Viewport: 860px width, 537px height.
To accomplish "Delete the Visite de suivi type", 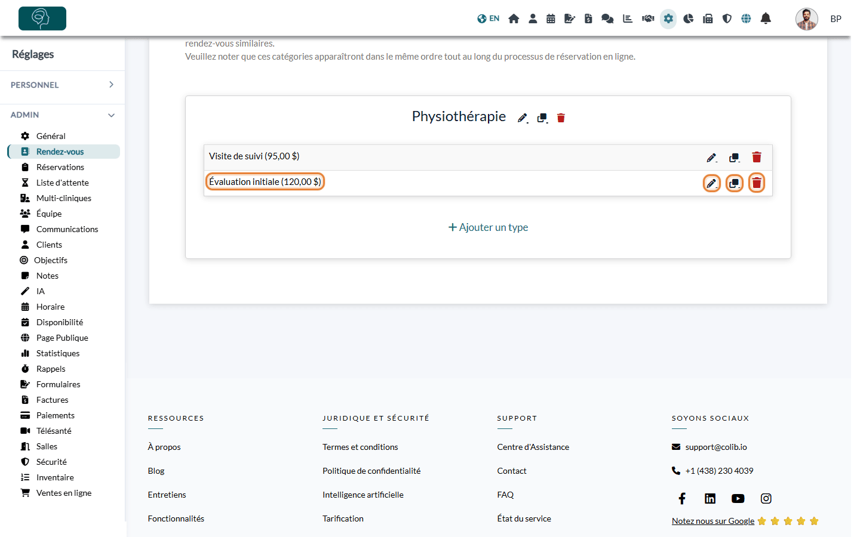I will (x=757, y=157).
